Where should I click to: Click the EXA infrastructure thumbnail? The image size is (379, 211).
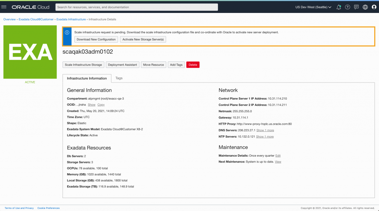(x=30, y=52)
